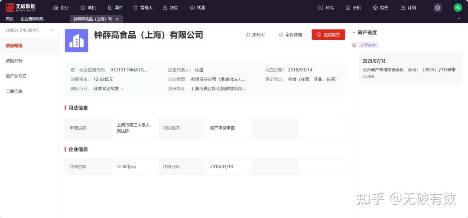Click the 无破数据 logo

[20, 7]
